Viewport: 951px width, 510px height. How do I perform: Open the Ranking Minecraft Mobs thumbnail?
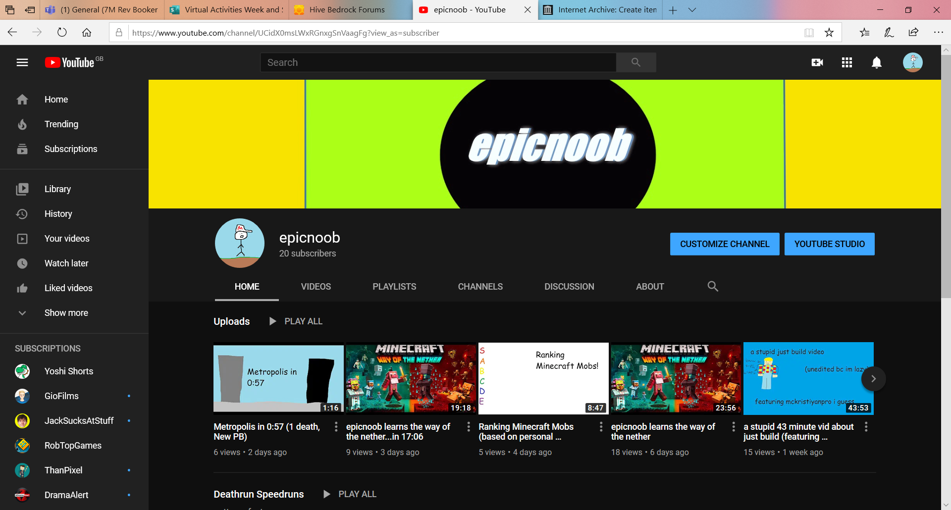click(543, 379)
